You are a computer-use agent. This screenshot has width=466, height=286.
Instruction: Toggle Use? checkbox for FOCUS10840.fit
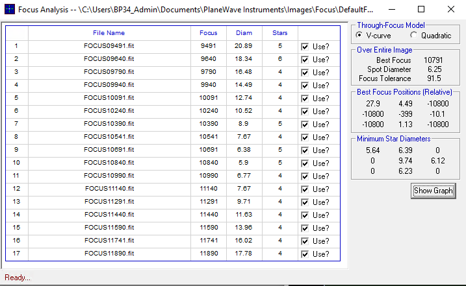click(305, 163)
